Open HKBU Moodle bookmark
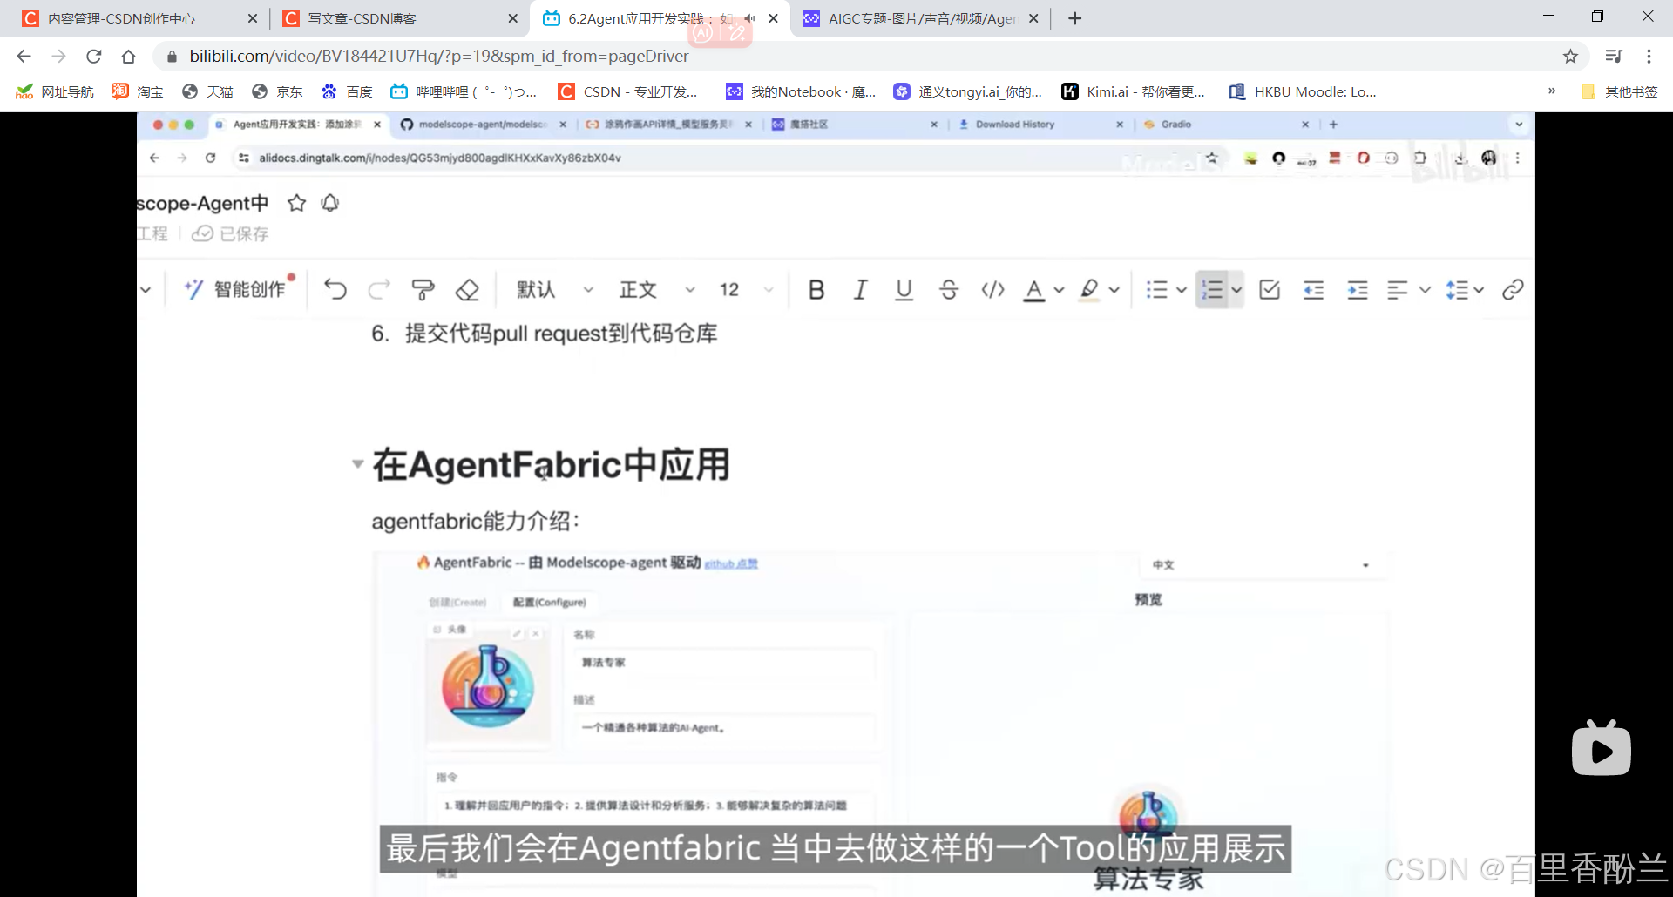Image resolution: width=1673 pixels, height=897 pixels. click(1303, 91)
